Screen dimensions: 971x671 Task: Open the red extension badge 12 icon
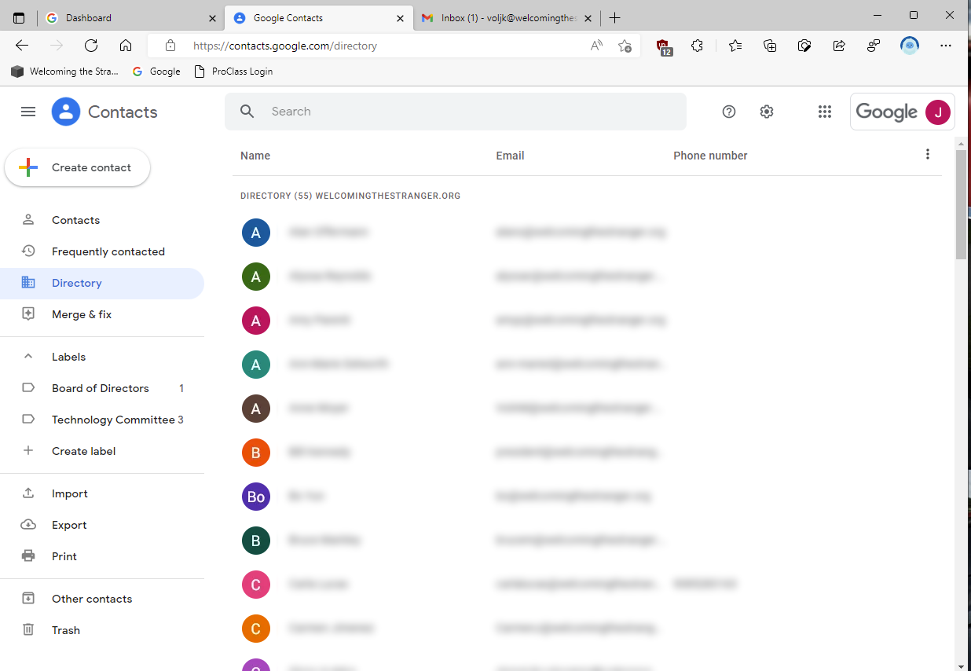(x=664, y=47)
